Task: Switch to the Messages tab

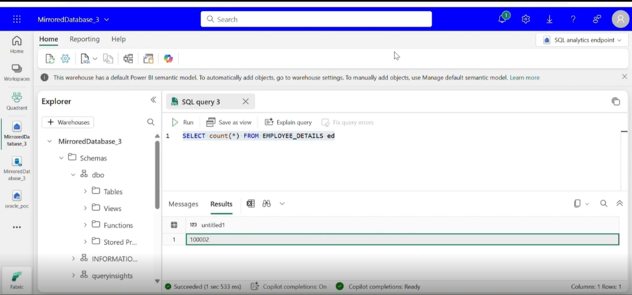Action: point(183,204)
